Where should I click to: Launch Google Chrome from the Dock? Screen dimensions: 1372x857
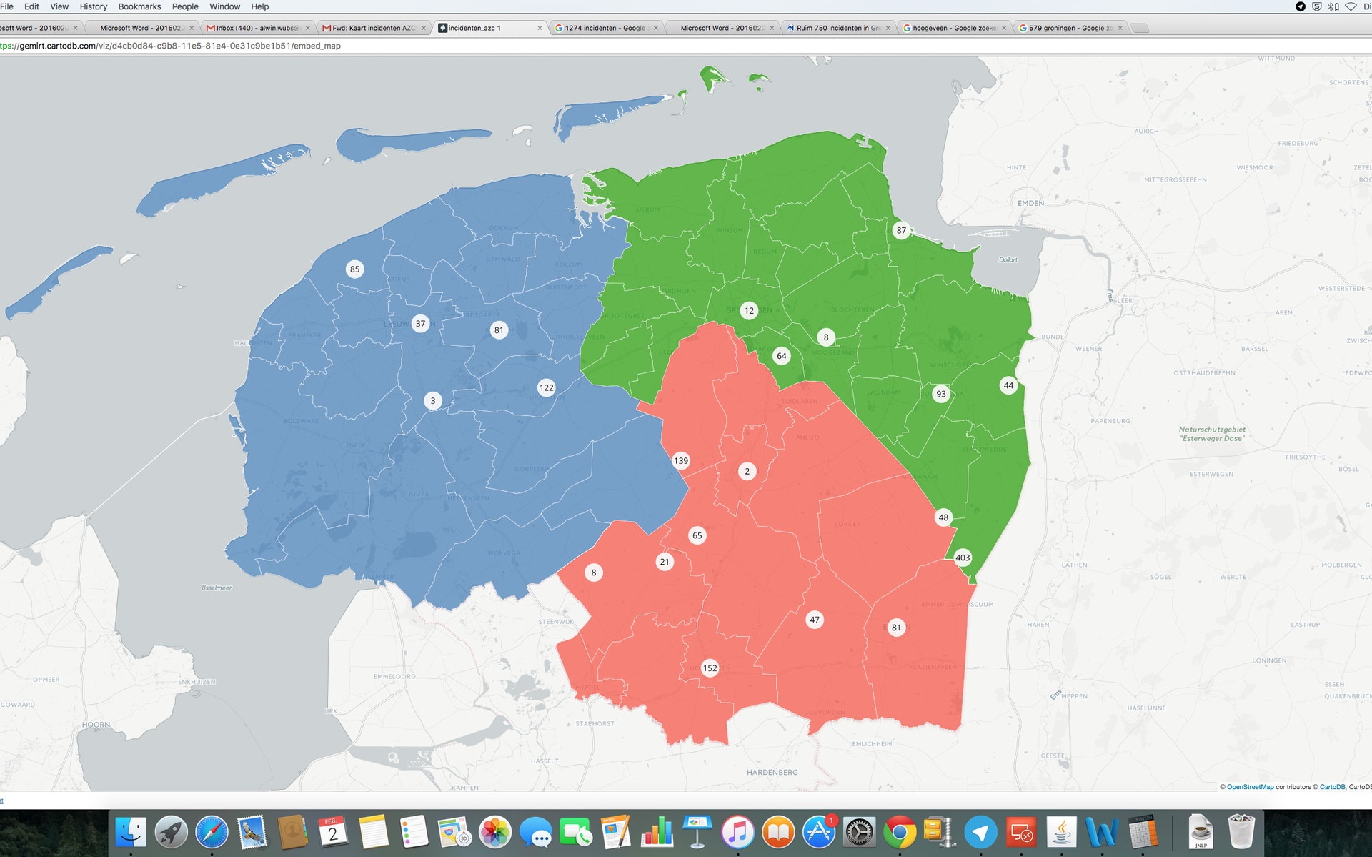coord(900,832)
